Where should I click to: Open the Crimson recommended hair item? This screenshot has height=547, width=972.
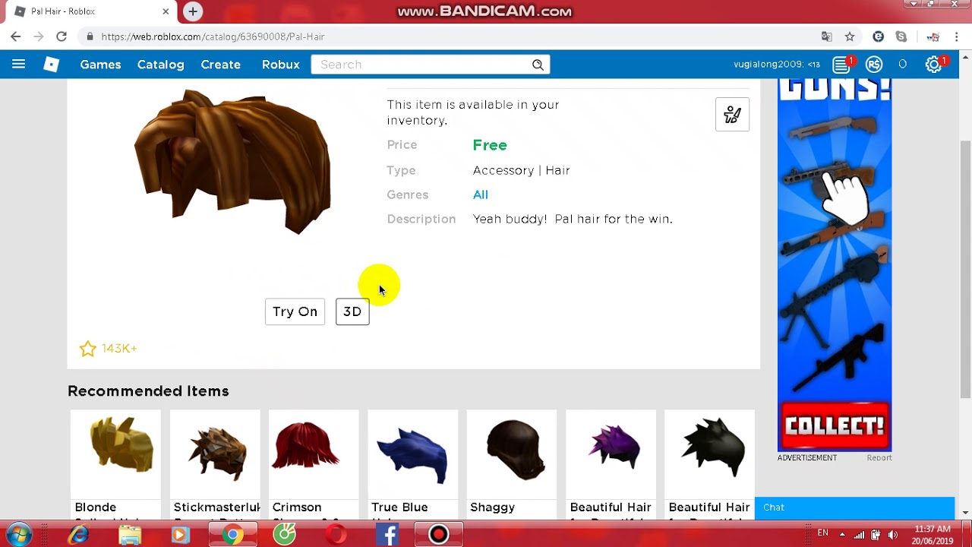click(x=314, y=463)
